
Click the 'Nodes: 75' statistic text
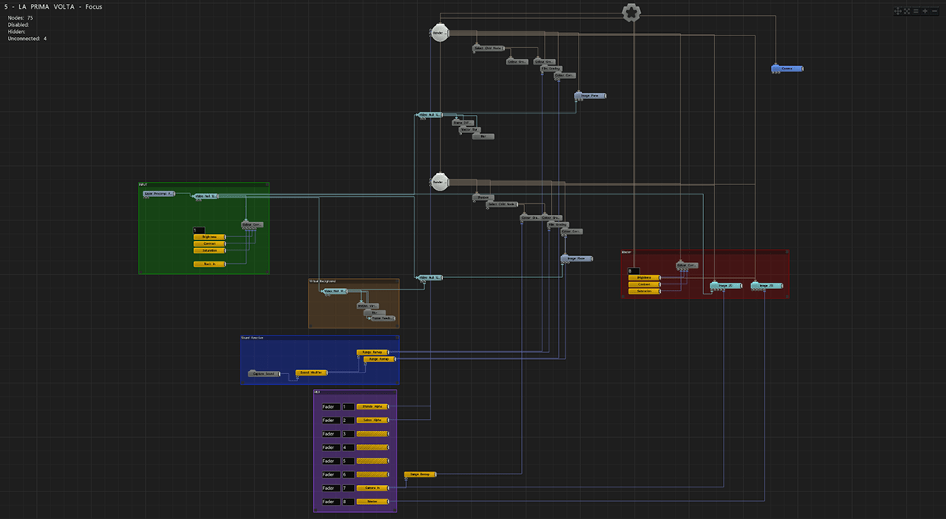point(20,17)
